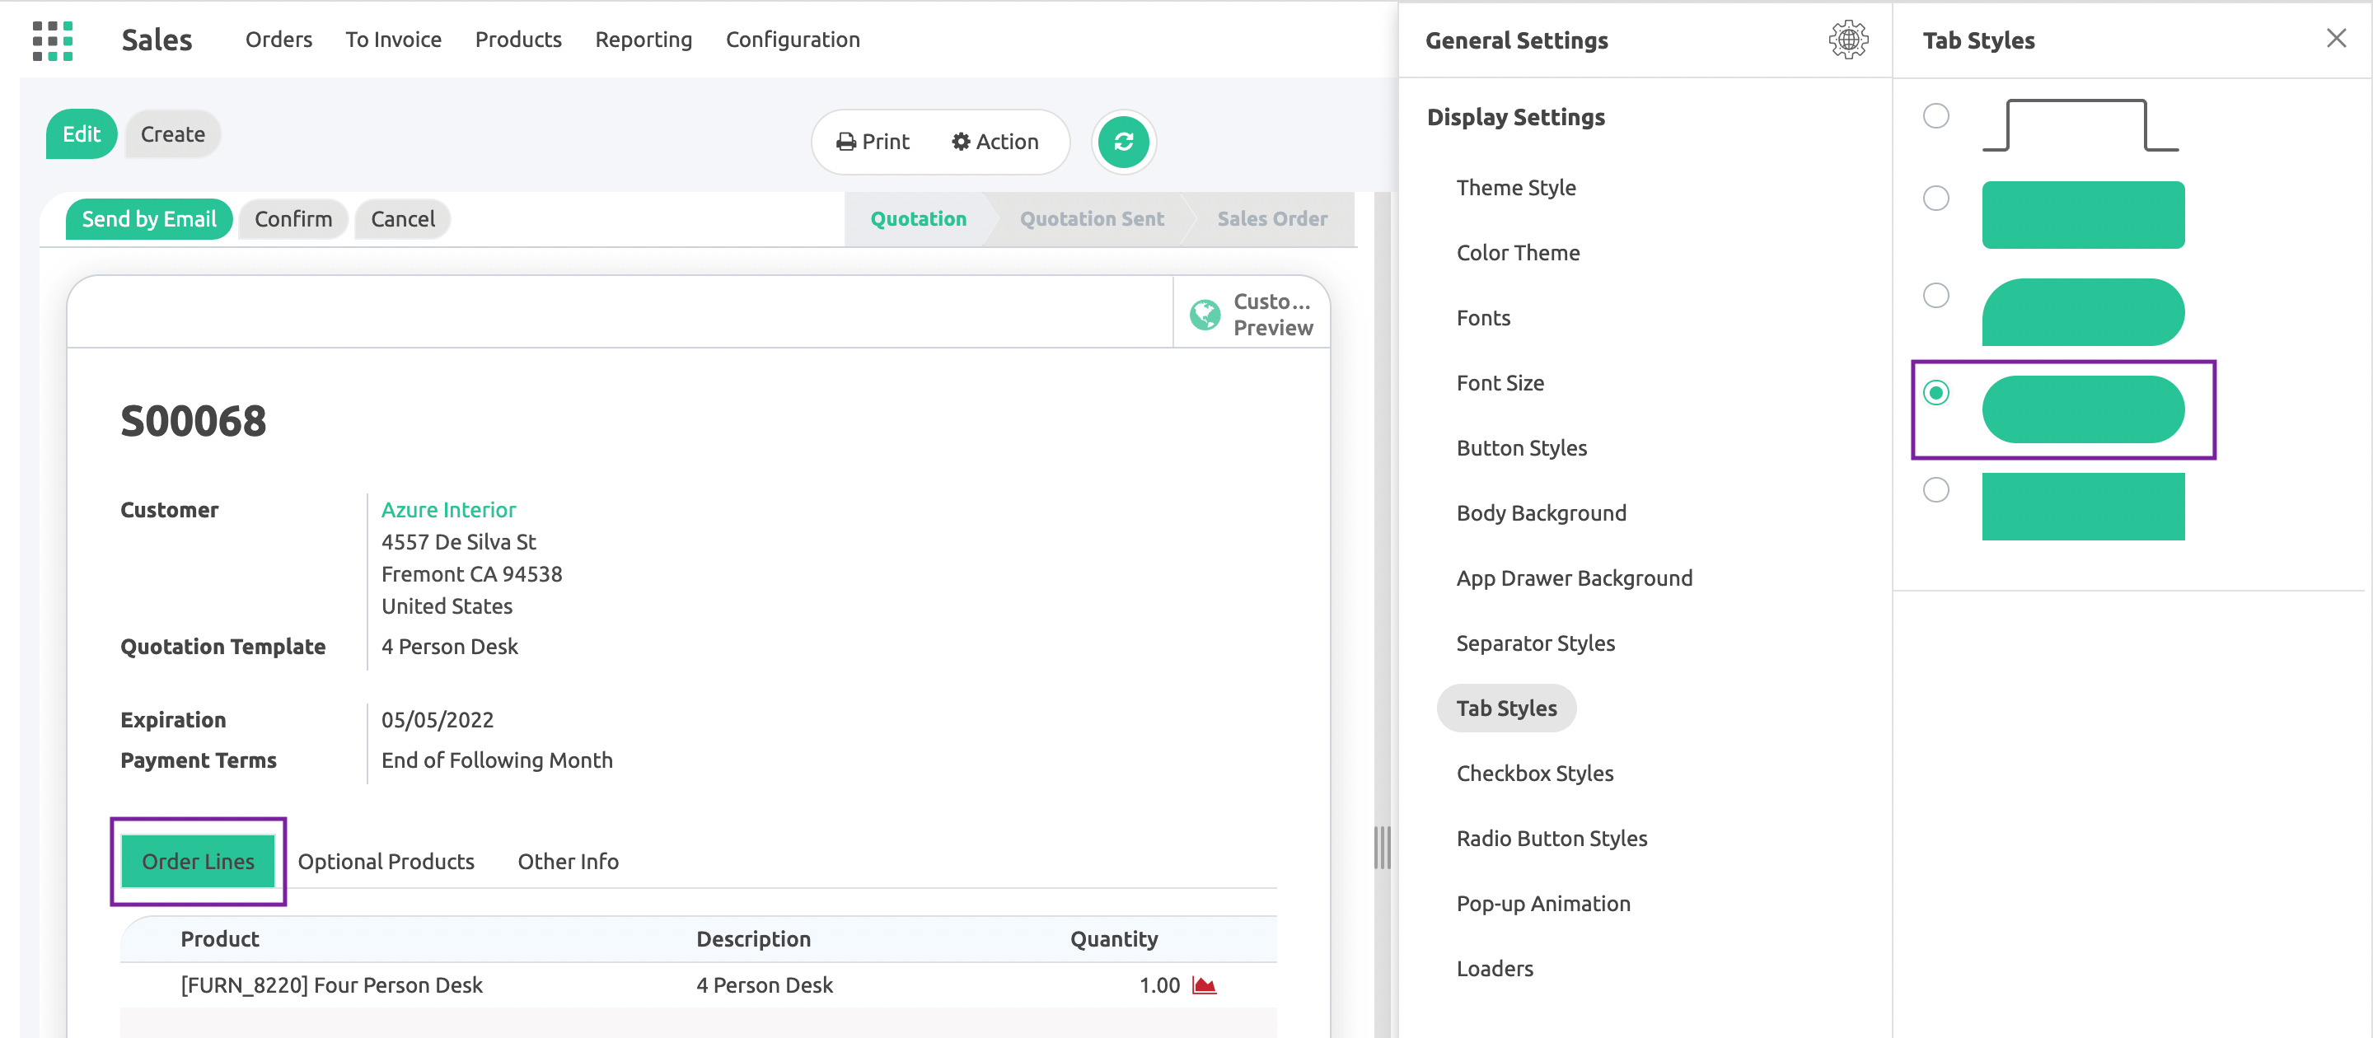Expand the Reporting menu

643,40
